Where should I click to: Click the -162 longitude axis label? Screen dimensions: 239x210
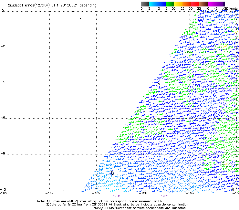click(49, 193)
